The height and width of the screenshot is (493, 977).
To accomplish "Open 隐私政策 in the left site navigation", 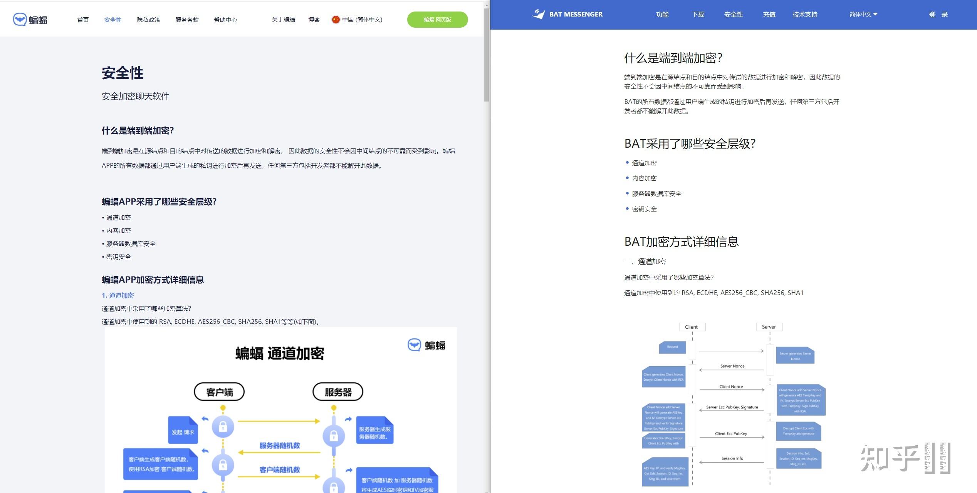I will pyautogui.click(x=148, y=20).
